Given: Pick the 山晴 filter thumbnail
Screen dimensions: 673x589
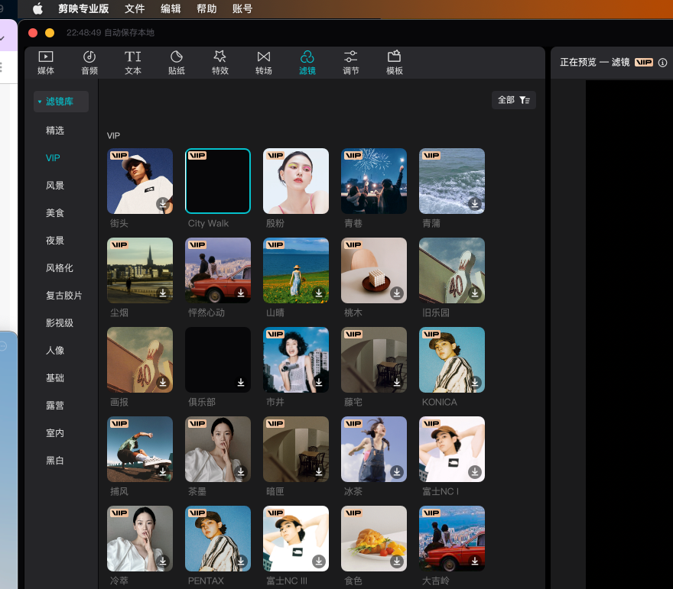Looking at the screenshot, I should click(x=296, y=270).
